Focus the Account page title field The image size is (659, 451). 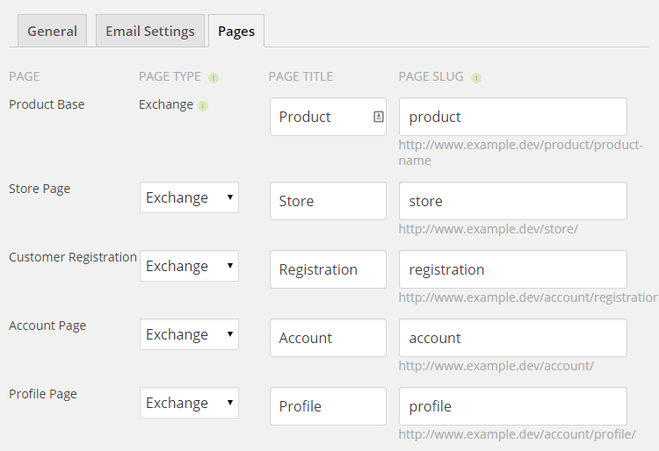[328, 337]
